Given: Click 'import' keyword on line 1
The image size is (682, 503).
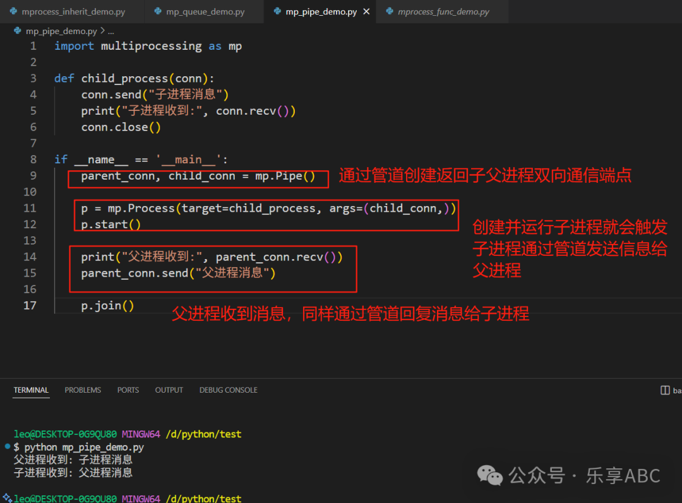Looking at the screenshot, I should [x=74, y=46].
